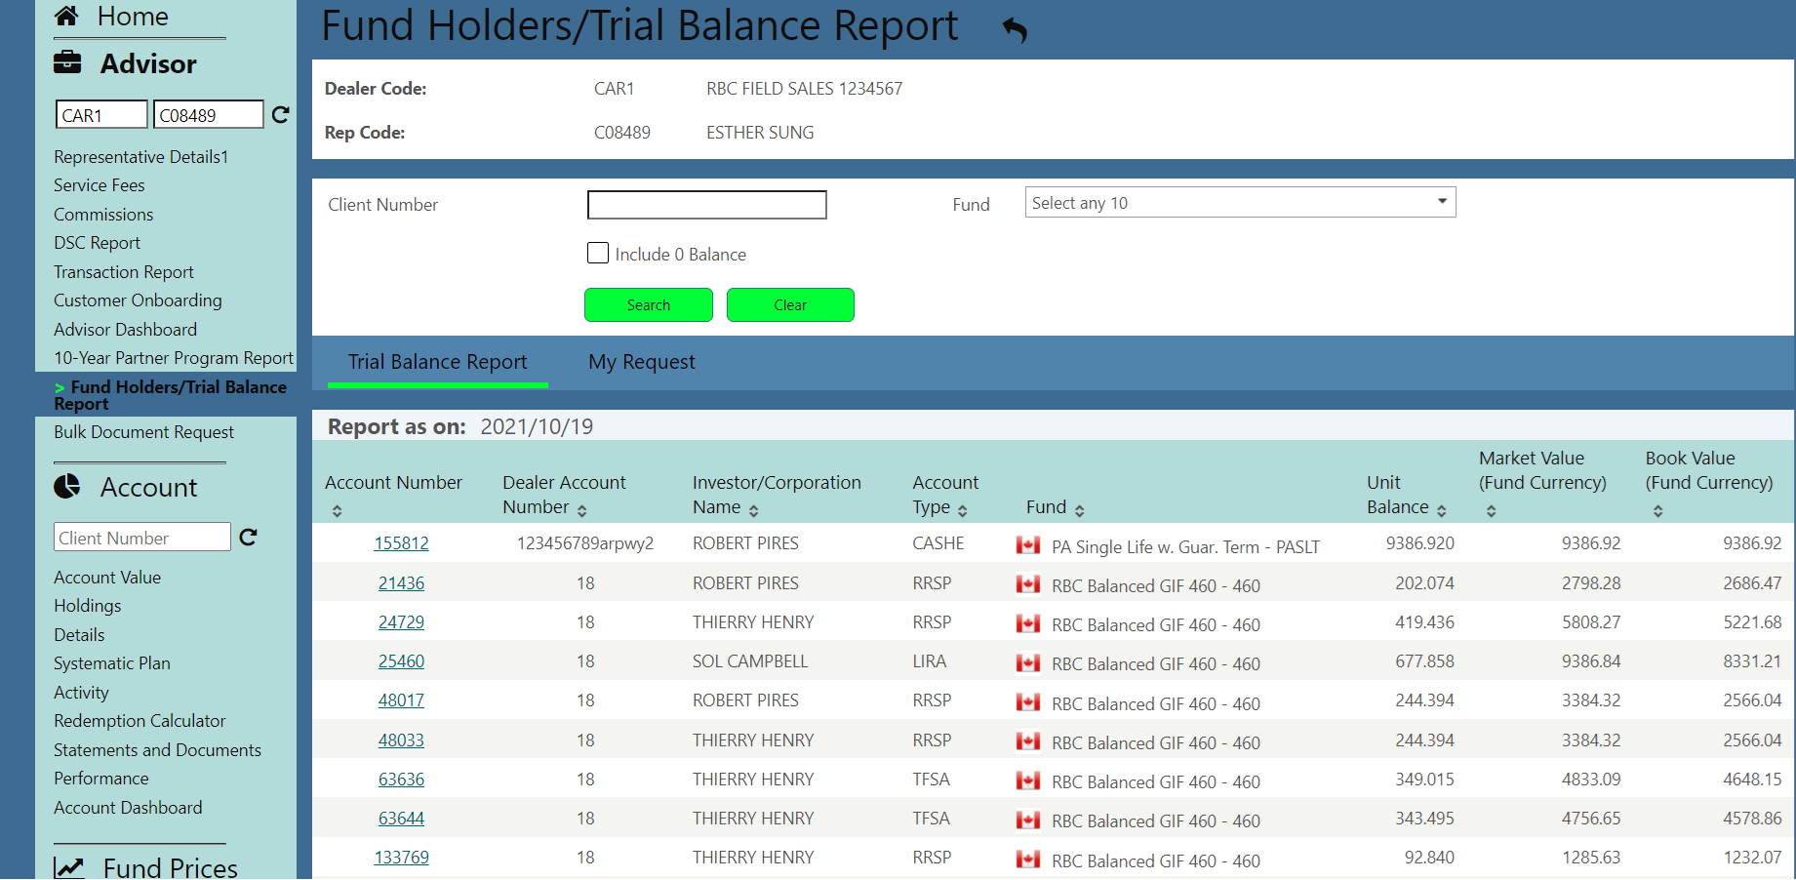The image size is (1796, 880).
Task: Sort by Market Value column
Action: 1491,511
